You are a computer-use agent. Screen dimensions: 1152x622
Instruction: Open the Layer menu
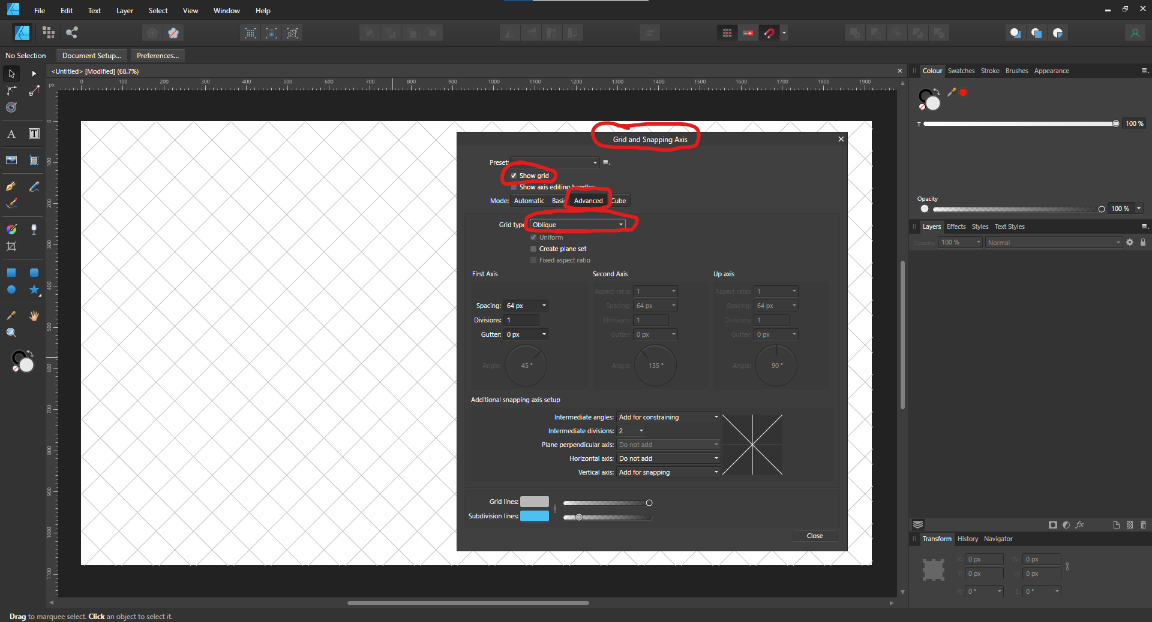(124, 11)
